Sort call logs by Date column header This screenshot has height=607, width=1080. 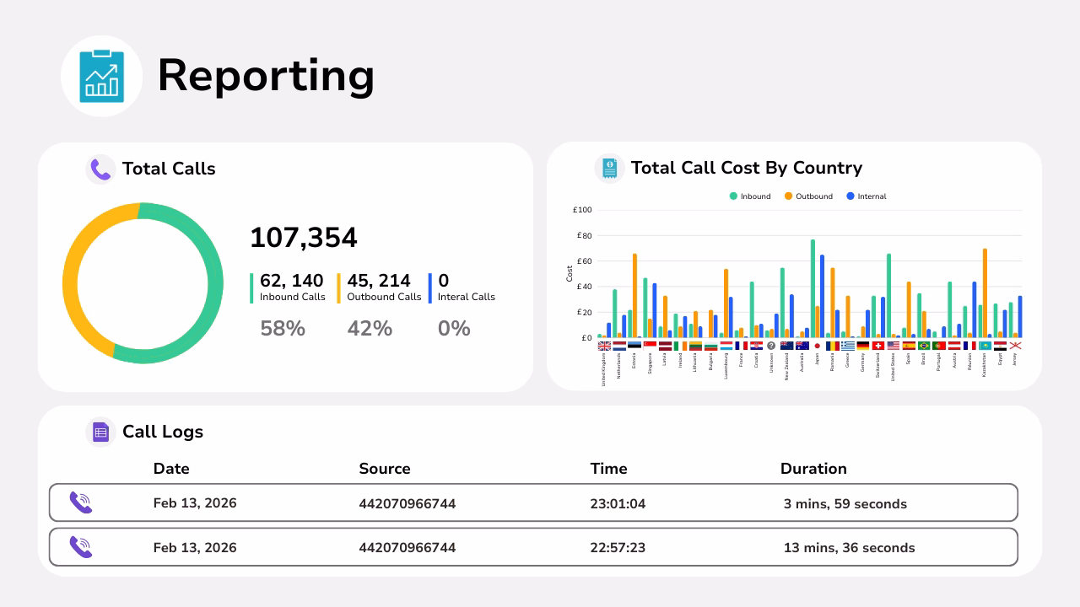tap(171, 469)
